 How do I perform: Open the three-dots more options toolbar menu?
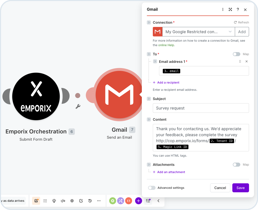(99, 201)
